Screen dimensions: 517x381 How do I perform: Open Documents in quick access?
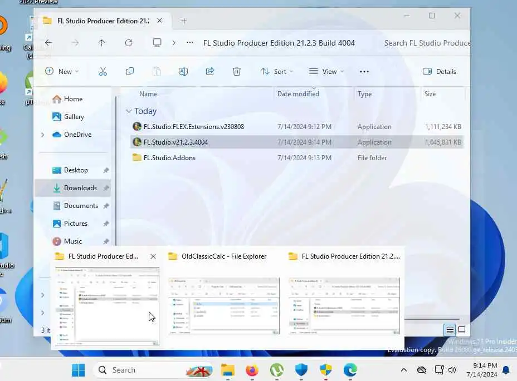[81, 206]
